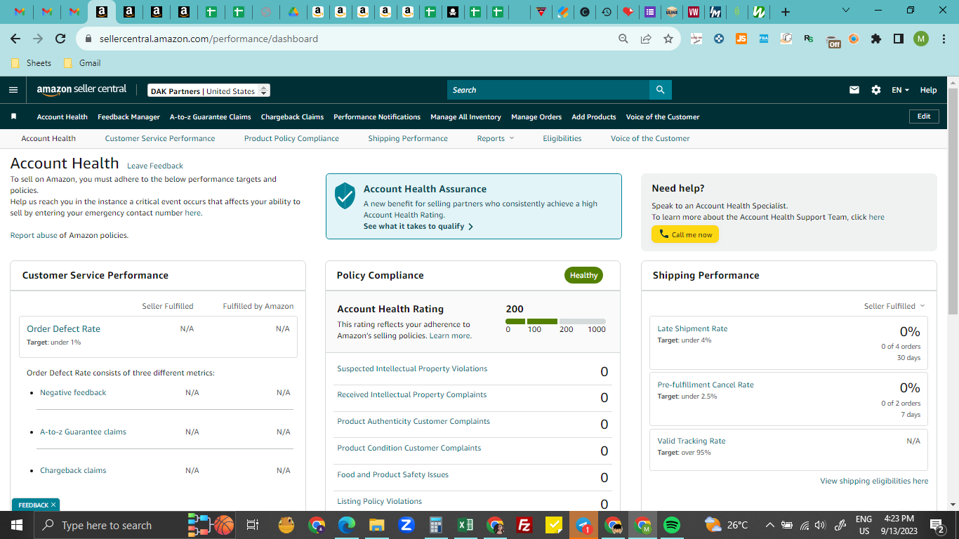The width and height of the screenshot is (959, 539).
Task: Open FileZilla from the taskbar
Action: pos(524,525)
